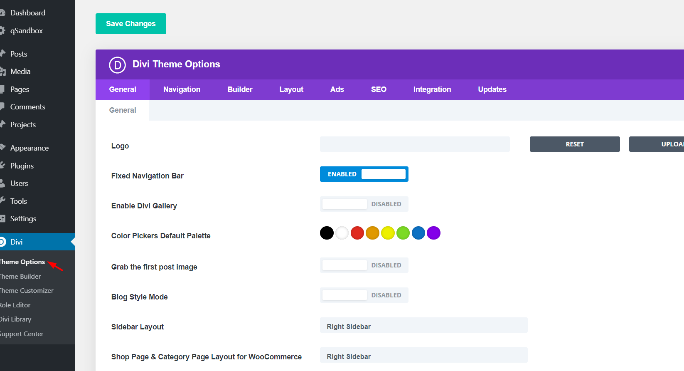Open Theme Builder submenu link

(20, 276)
